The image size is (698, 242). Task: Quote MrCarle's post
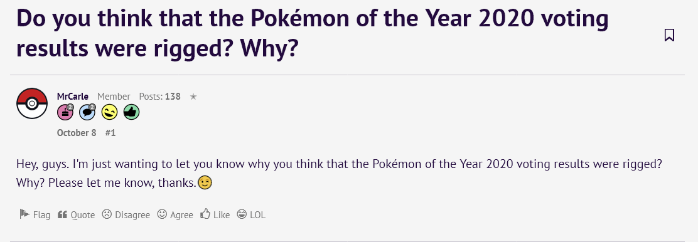click(76, 215)
